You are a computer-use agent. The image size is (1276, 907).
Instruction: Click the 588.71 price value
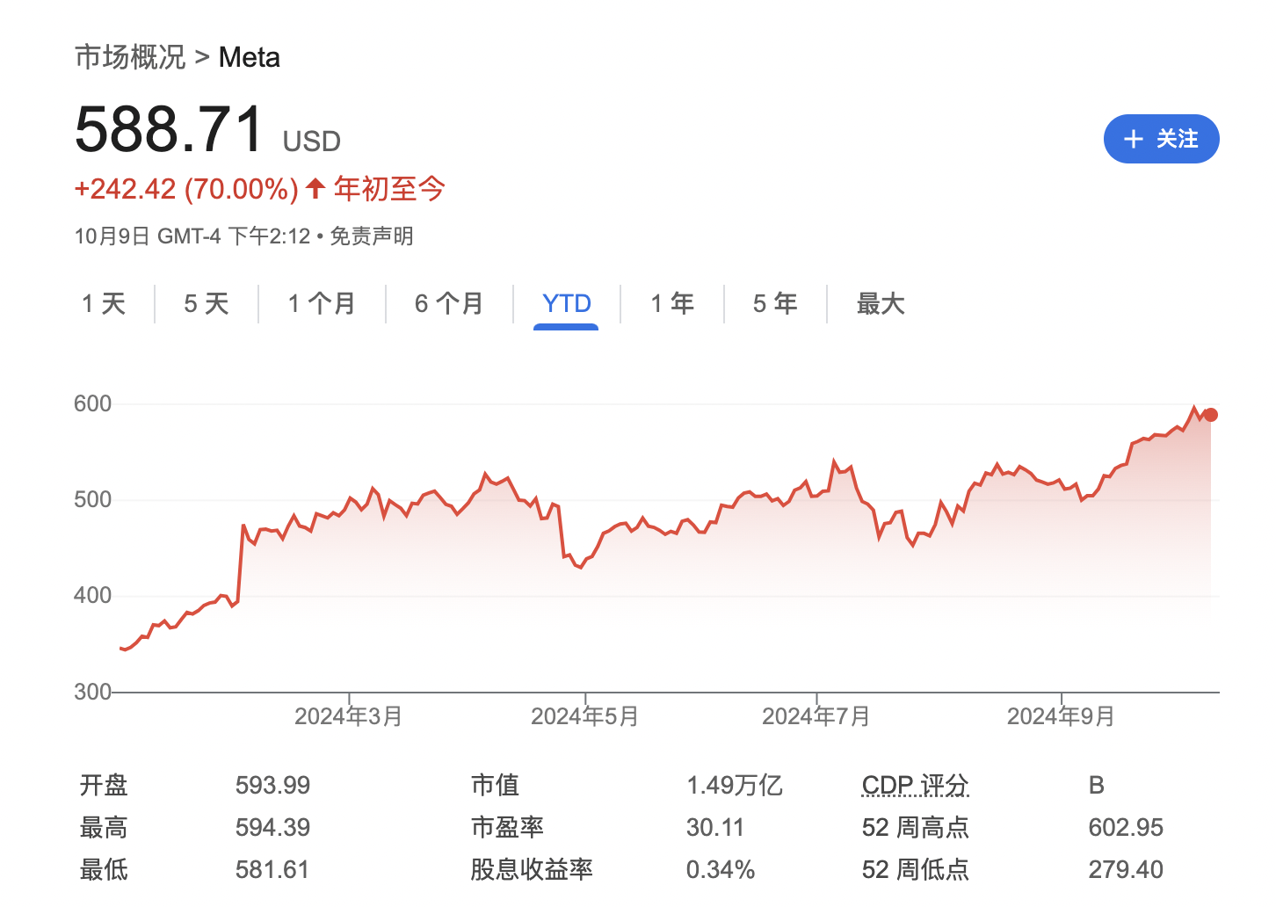tap(169, 129)
